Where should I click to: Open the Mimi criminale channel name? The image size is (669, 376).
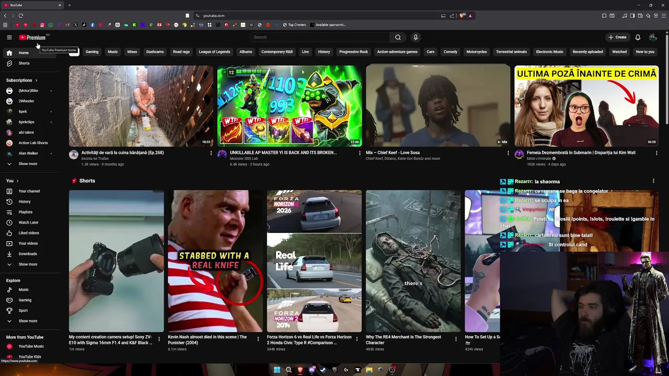pyautogui.click(x=539, y=158)
